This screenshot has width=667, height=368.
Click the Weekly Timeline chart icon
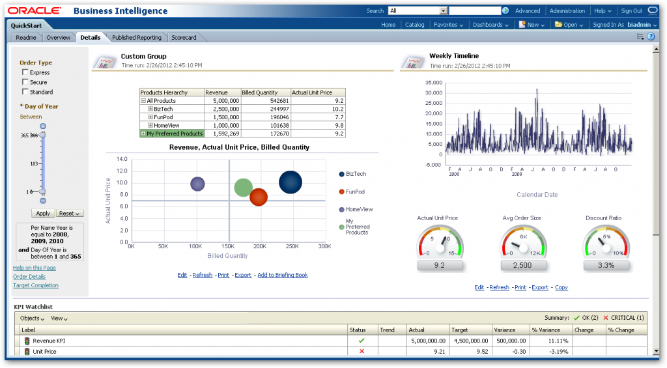(413, 62)
